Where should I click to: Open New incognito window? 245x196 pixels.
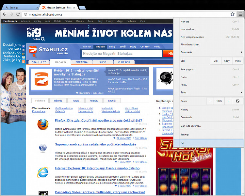tap(209, 37)
